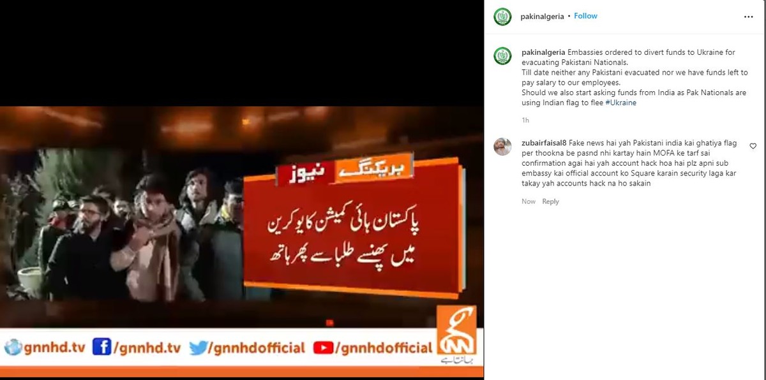
Task: Open pakinalgeria username in the post header
Action: [x=543, y=17]
